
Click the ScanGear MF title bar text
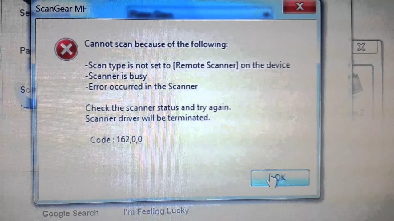(x=61, y=9)
